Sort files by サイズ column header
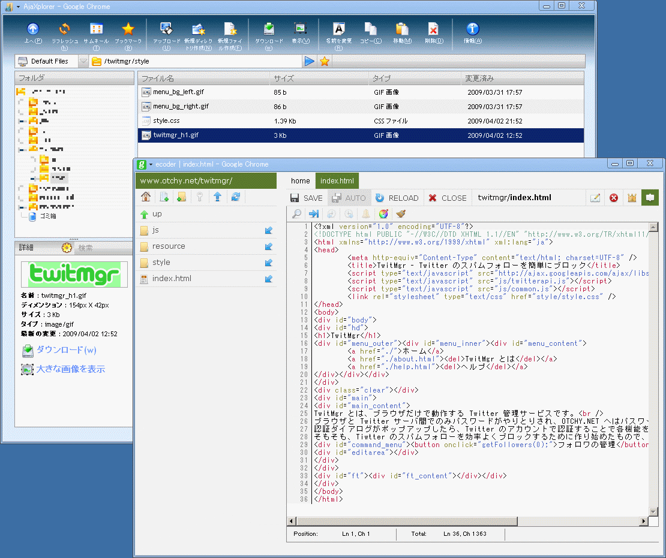The width and height of the screenshot is (666, 558). click(x=319, y=78)
